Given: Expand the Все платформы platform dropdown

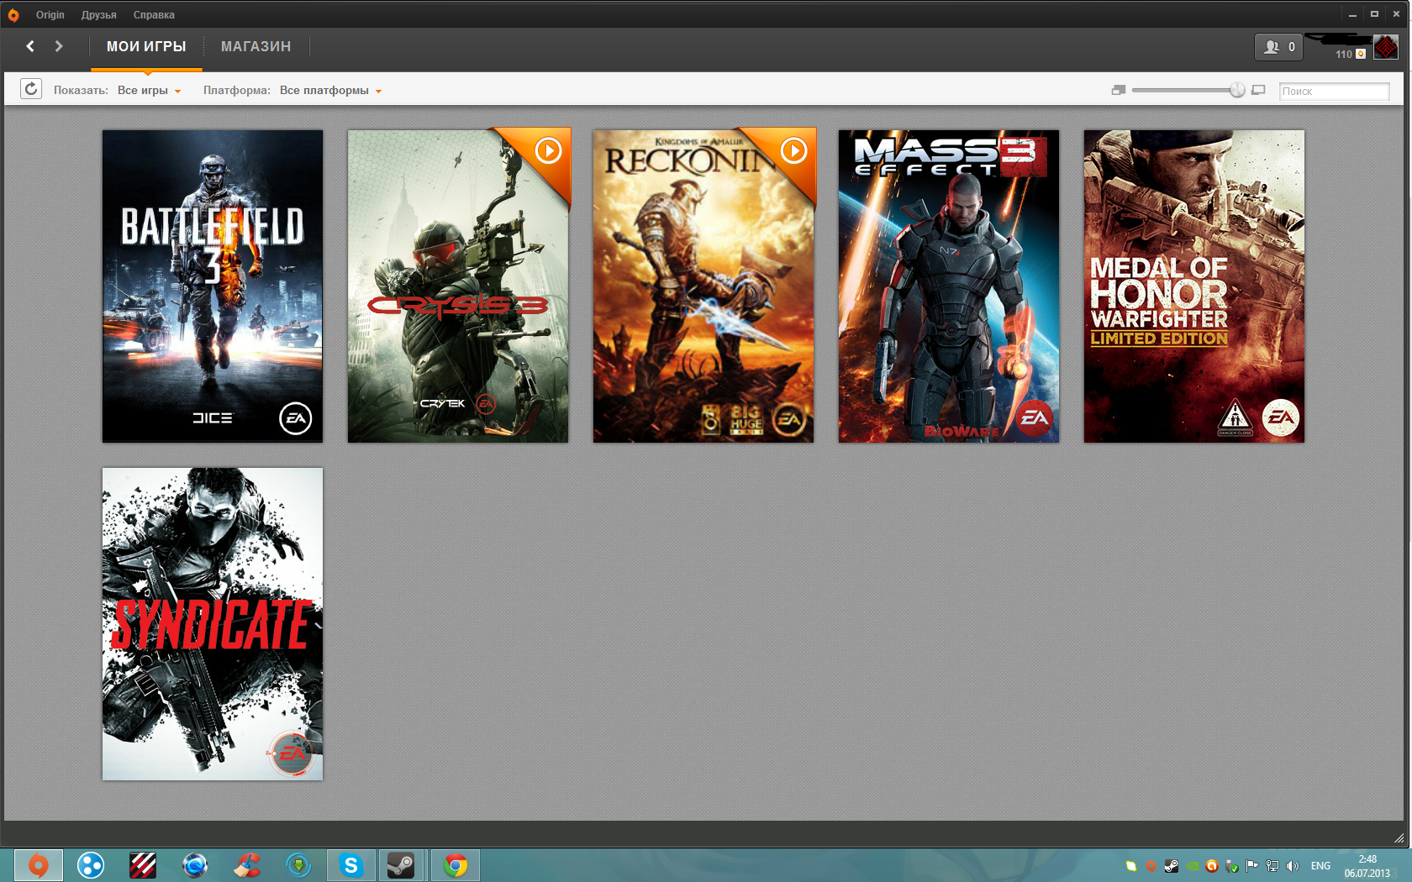Looking at the screenshot, I should point(330,91).
